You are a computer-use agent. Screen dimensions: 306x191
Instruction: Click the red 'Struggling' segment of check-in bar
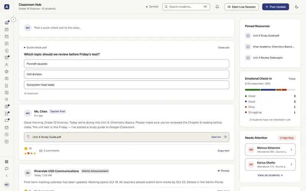pyautogui.click(x=284, y=90)
